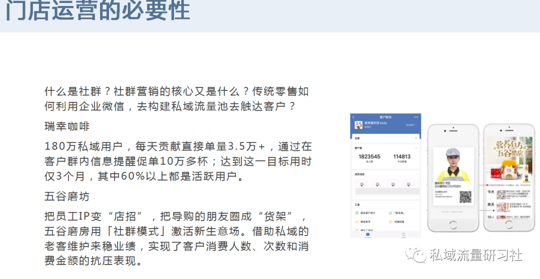
Task: Open the filter funnel icon beside 全部
Action: coord(416,138)
